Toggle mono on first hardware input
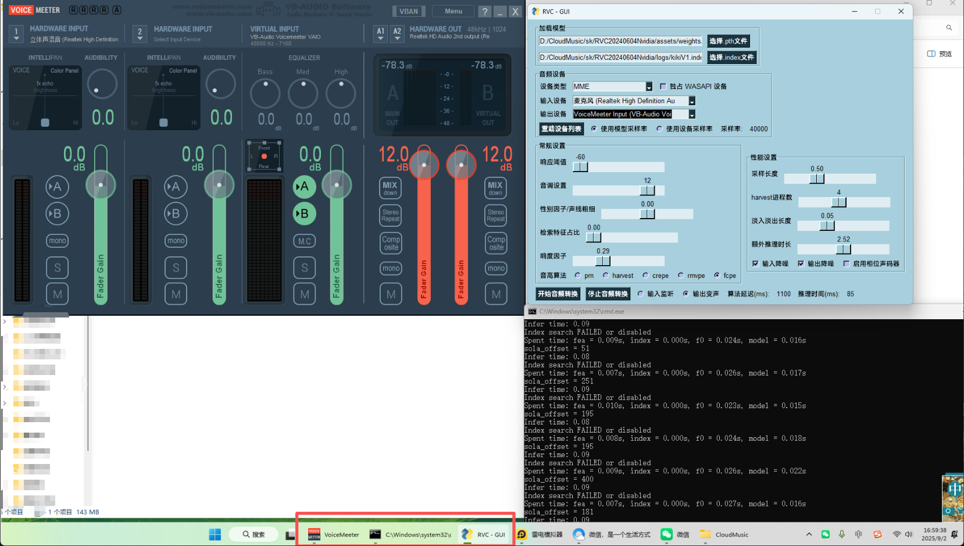Viewport: 964px width, 546px height. click(57, 241)
